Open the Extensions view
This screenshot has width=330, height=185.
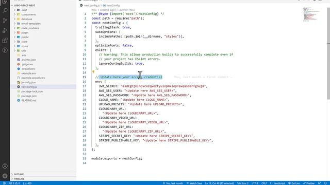pyautogui.click(x=5, y=40)
